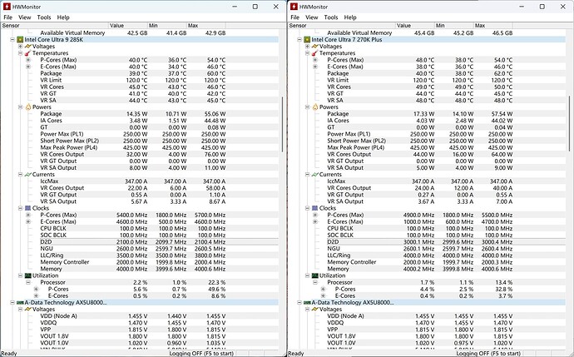Open View menu in right HWMonitor window

(x=311, y=17)
